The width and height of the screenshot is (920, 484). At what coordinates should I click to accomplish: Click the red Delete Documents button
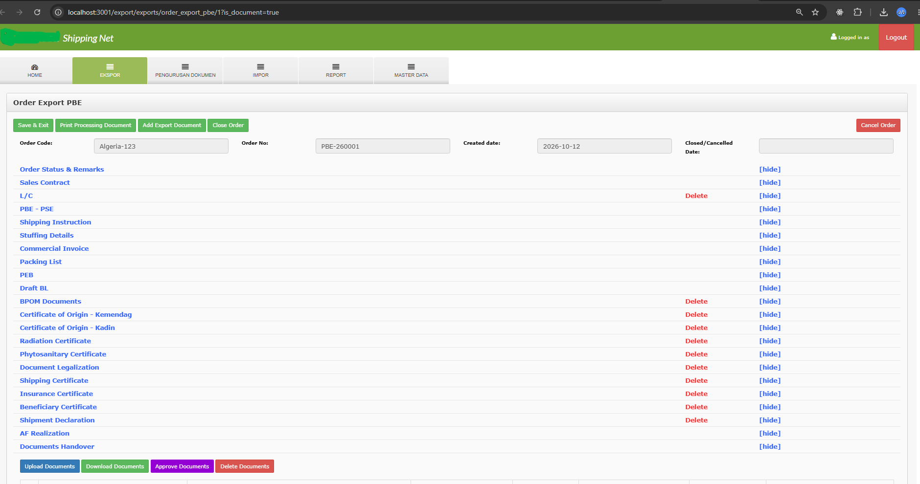[x=245, y=466]
